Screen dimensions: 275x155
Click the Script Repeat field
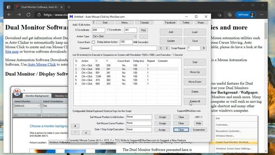pyautogui.click(x=194, y=48)
